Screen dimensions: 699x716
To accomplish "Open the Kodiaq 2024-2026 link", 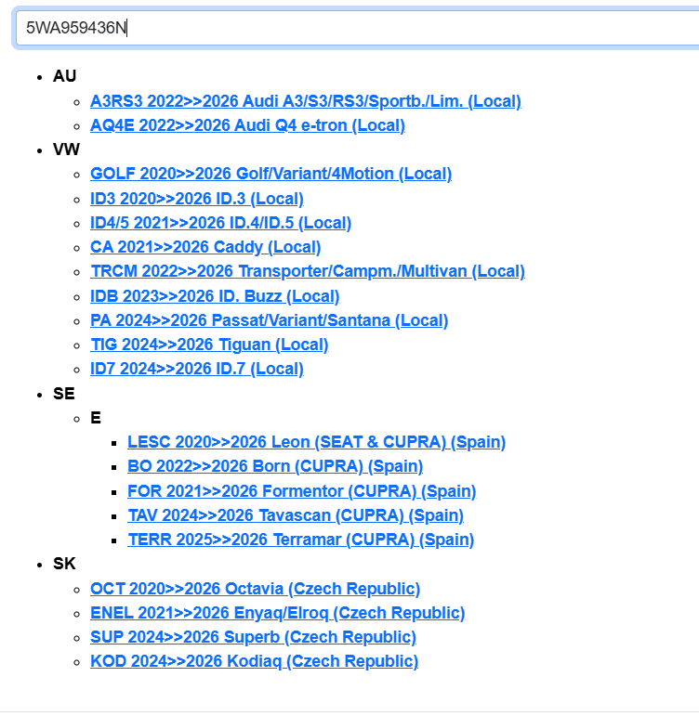I will pos(254,661).
